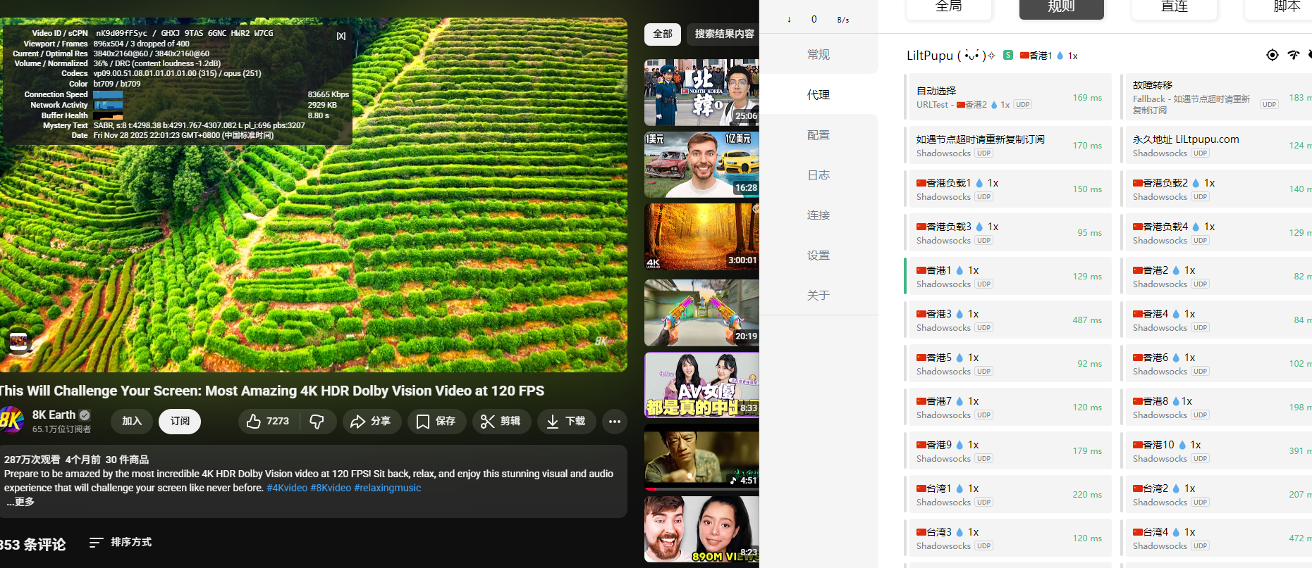Switch proxy mode to 全局
The image size is (1312, 568).
click(x=948, y=7)
